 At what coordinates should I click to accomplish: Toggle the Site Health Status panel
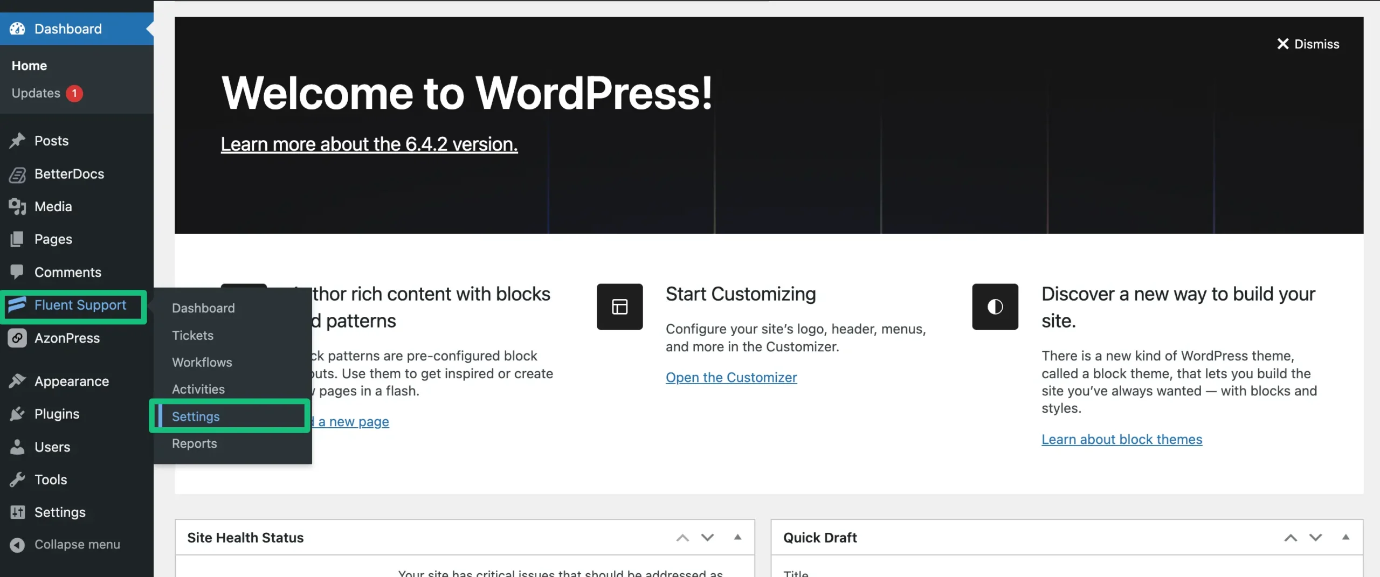tap(737, 537)
